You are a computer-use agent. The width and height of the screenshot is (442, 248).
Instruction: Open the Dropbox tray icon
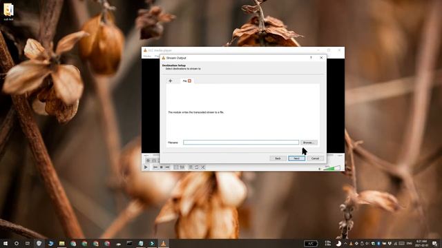390,243
